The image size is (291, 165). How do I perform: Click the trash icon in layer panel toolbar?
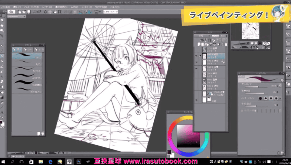[226, 44]
